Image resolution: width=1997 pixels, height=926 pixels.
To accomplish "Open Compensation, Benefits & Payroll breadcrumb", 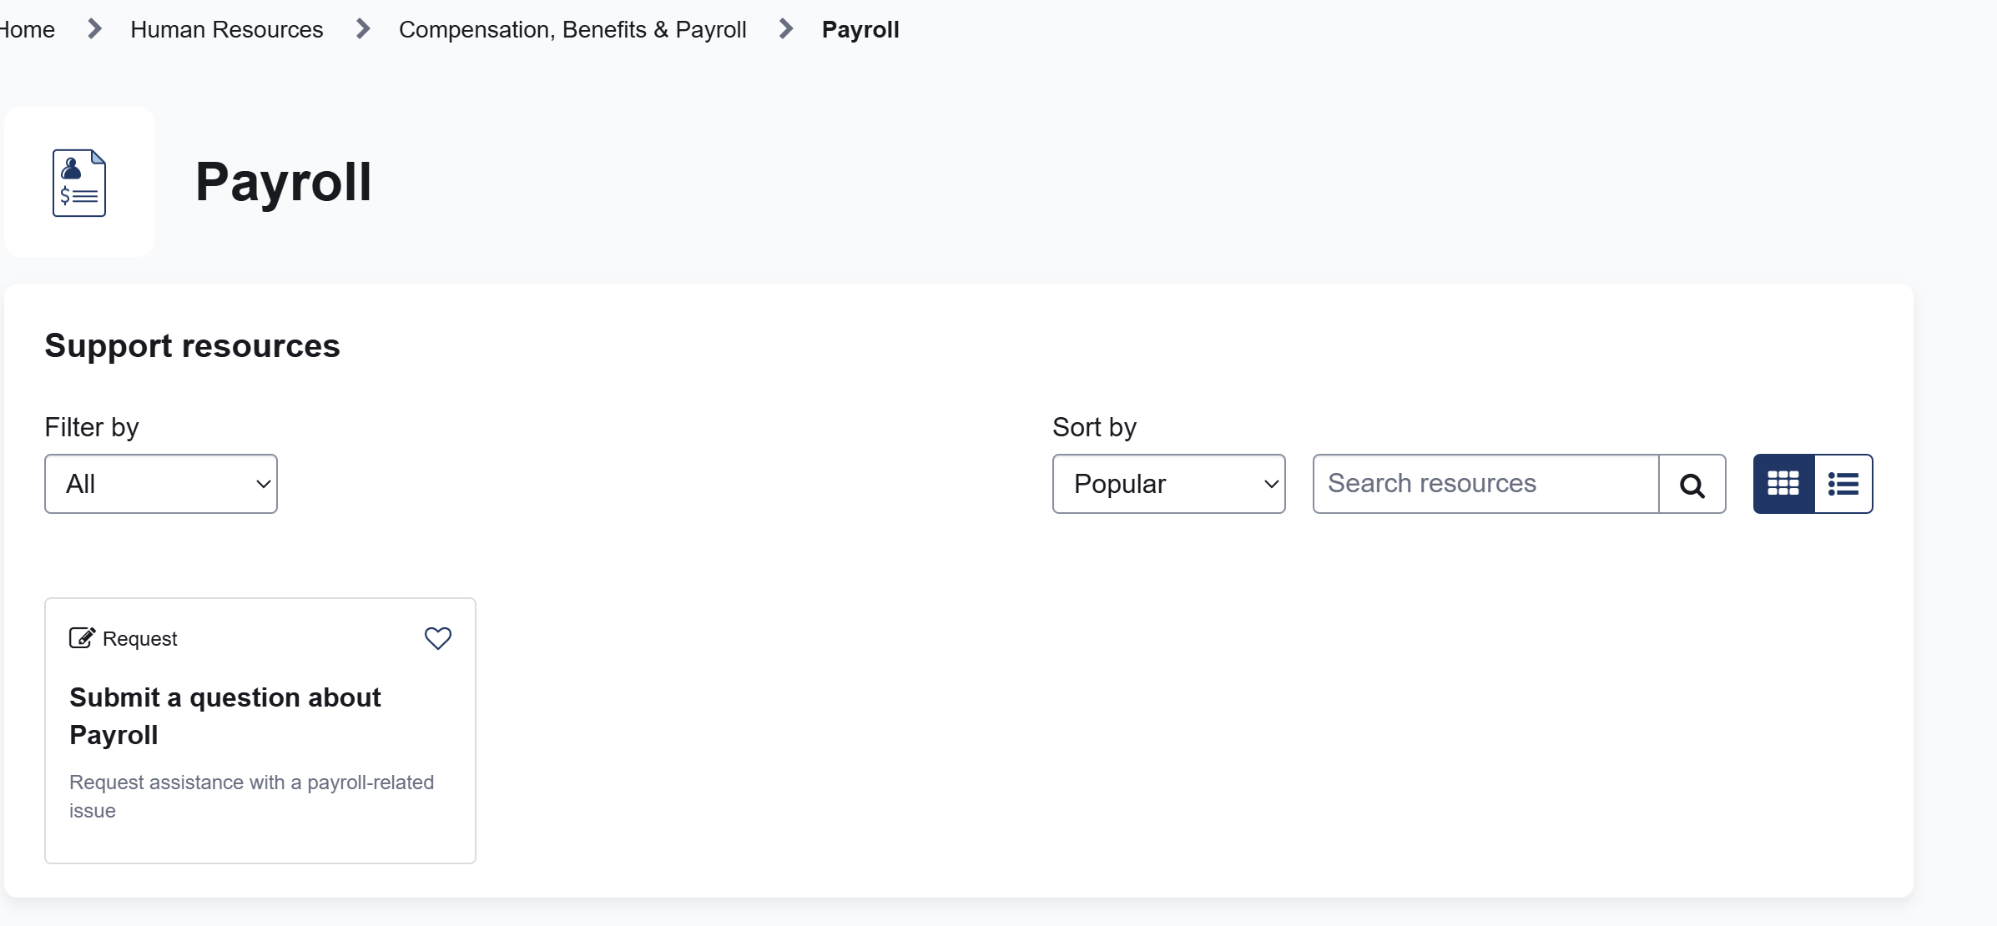I will click(x=572, y=30).
